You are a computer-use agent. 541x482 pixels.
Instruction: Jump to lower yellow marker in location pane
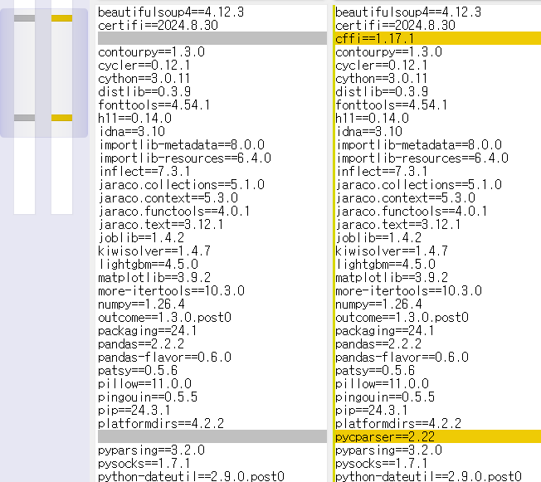[x=61, y=118]
